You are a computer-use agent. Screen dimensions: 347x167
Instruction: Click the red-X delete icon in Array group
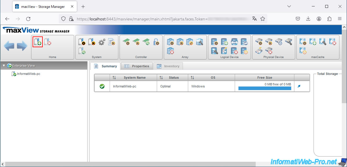coord(170,51)
